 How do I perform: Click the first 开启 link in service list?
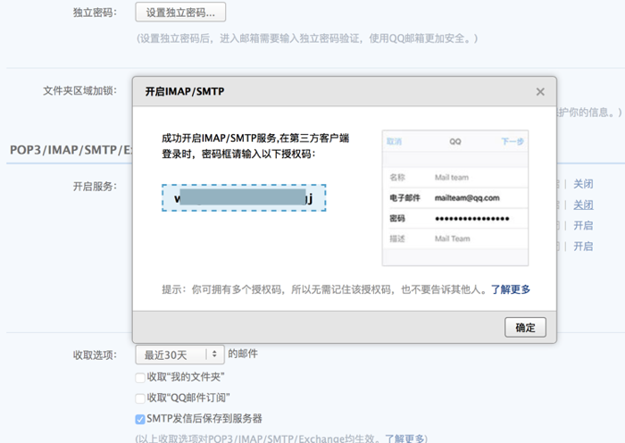583,226
